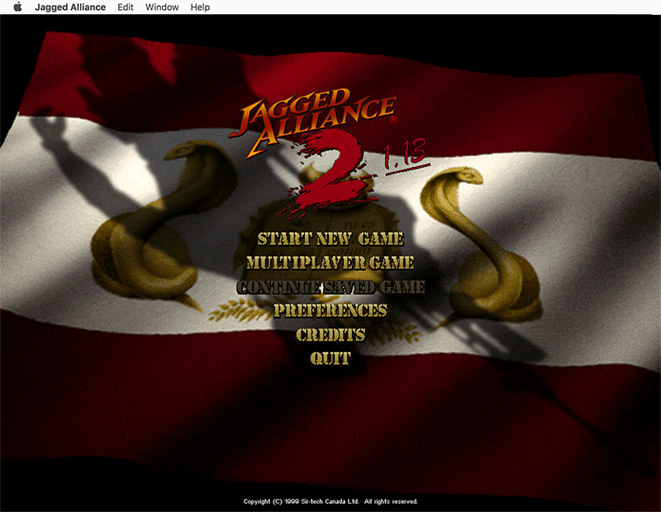661x512 pixels.
Task: View the Credits
Action: [x=330, y=335]
